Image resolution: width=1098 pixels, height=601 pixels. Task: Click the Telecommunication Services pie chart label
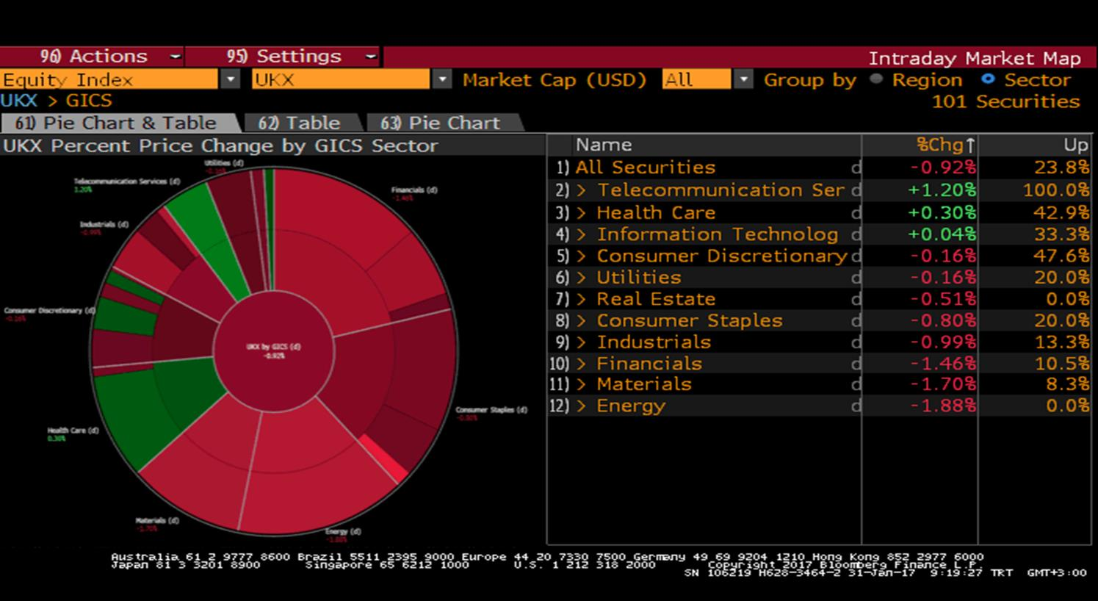[x=126, y=181]
